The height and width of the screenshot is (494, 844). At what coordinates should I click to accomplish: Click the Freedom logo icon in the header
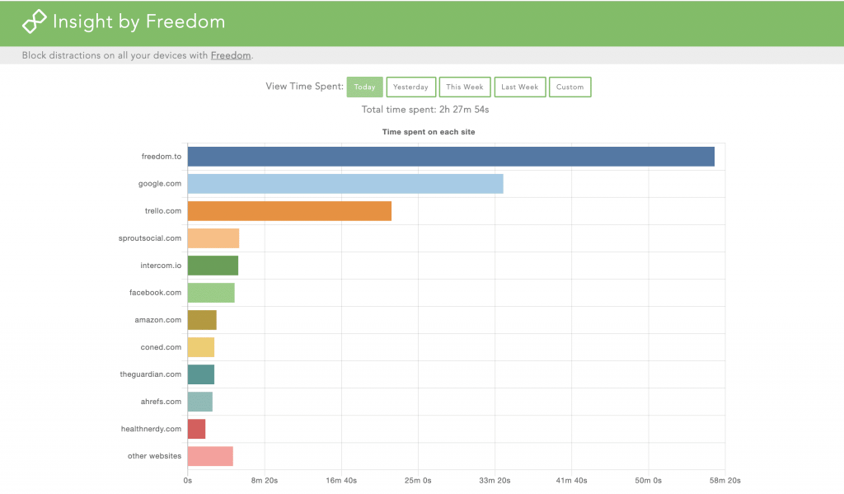click(33, 21)
